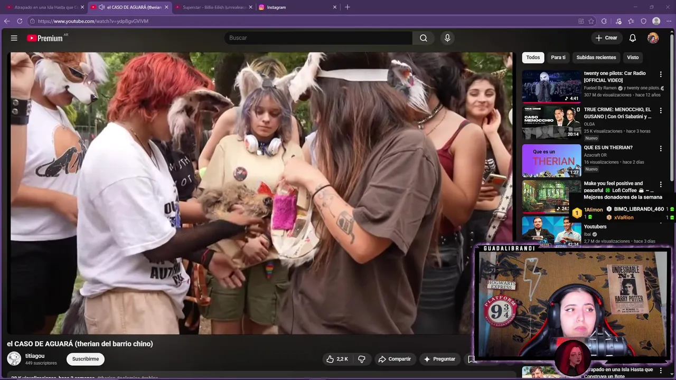Click the Car Radio video thumbnail
Screen dimensions: 676x380
pyautogui.click(x=551, y=87)
